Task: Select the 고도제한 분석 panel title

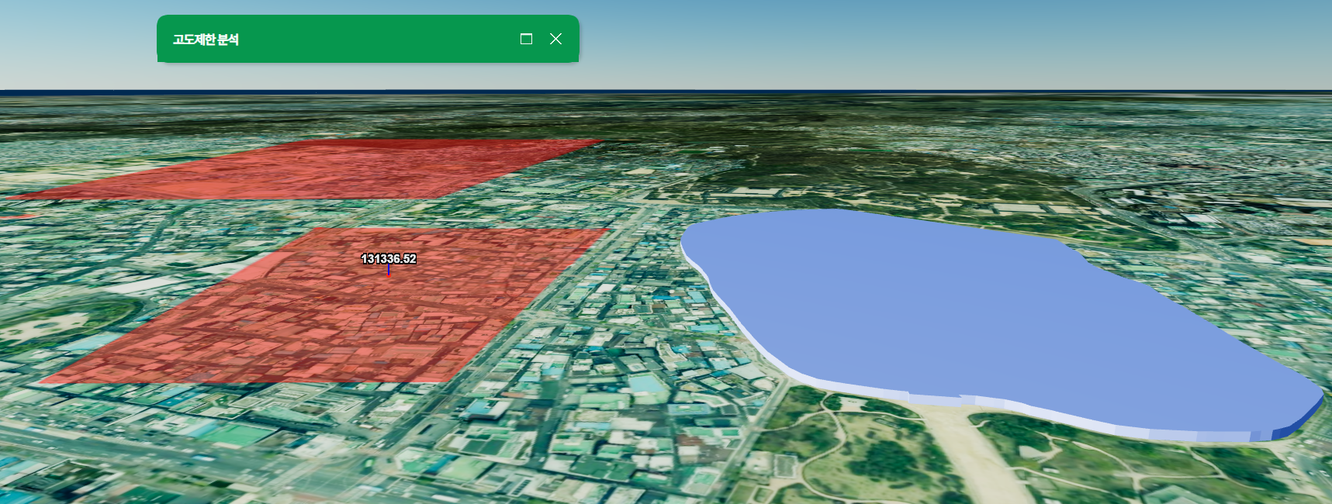Action: (206, 40)
